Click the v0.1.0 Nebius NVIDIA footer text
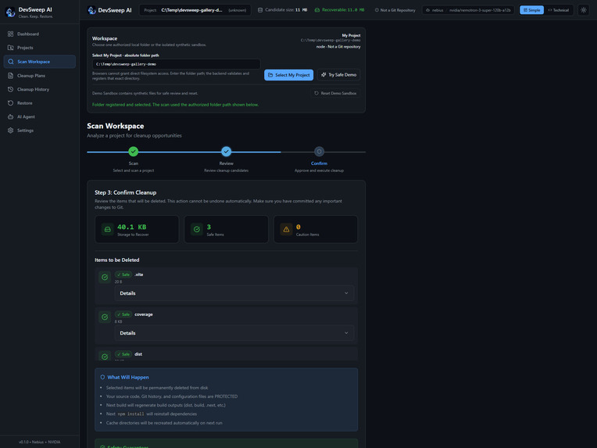 click(x=40, y=442)
